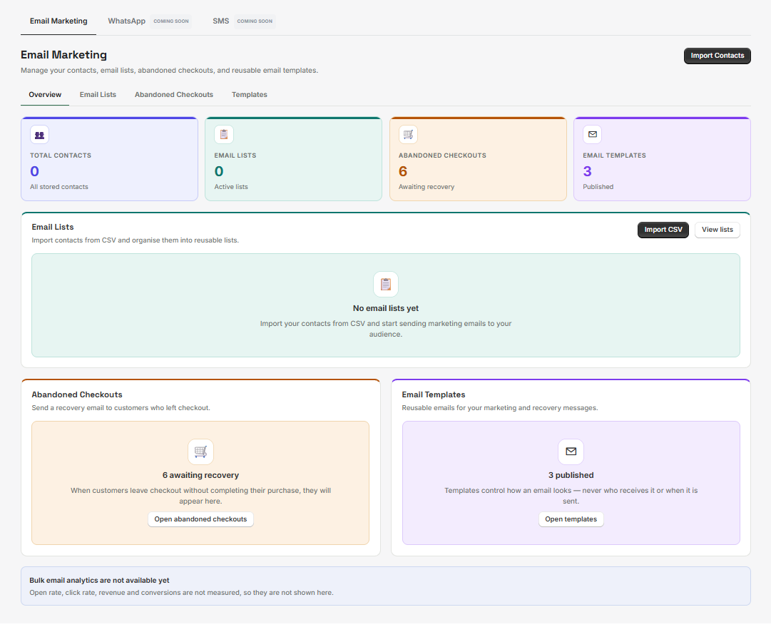The width and height of the screenshot is (771, 627).
Task: Click the envelope icon in Email Templates stat card
Action: pos(593,136)
